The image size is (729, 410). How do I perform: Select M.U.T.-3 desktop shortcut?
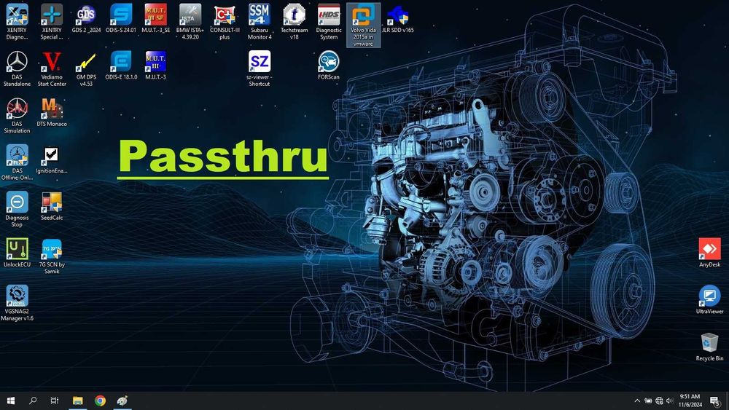pos(155,66)
